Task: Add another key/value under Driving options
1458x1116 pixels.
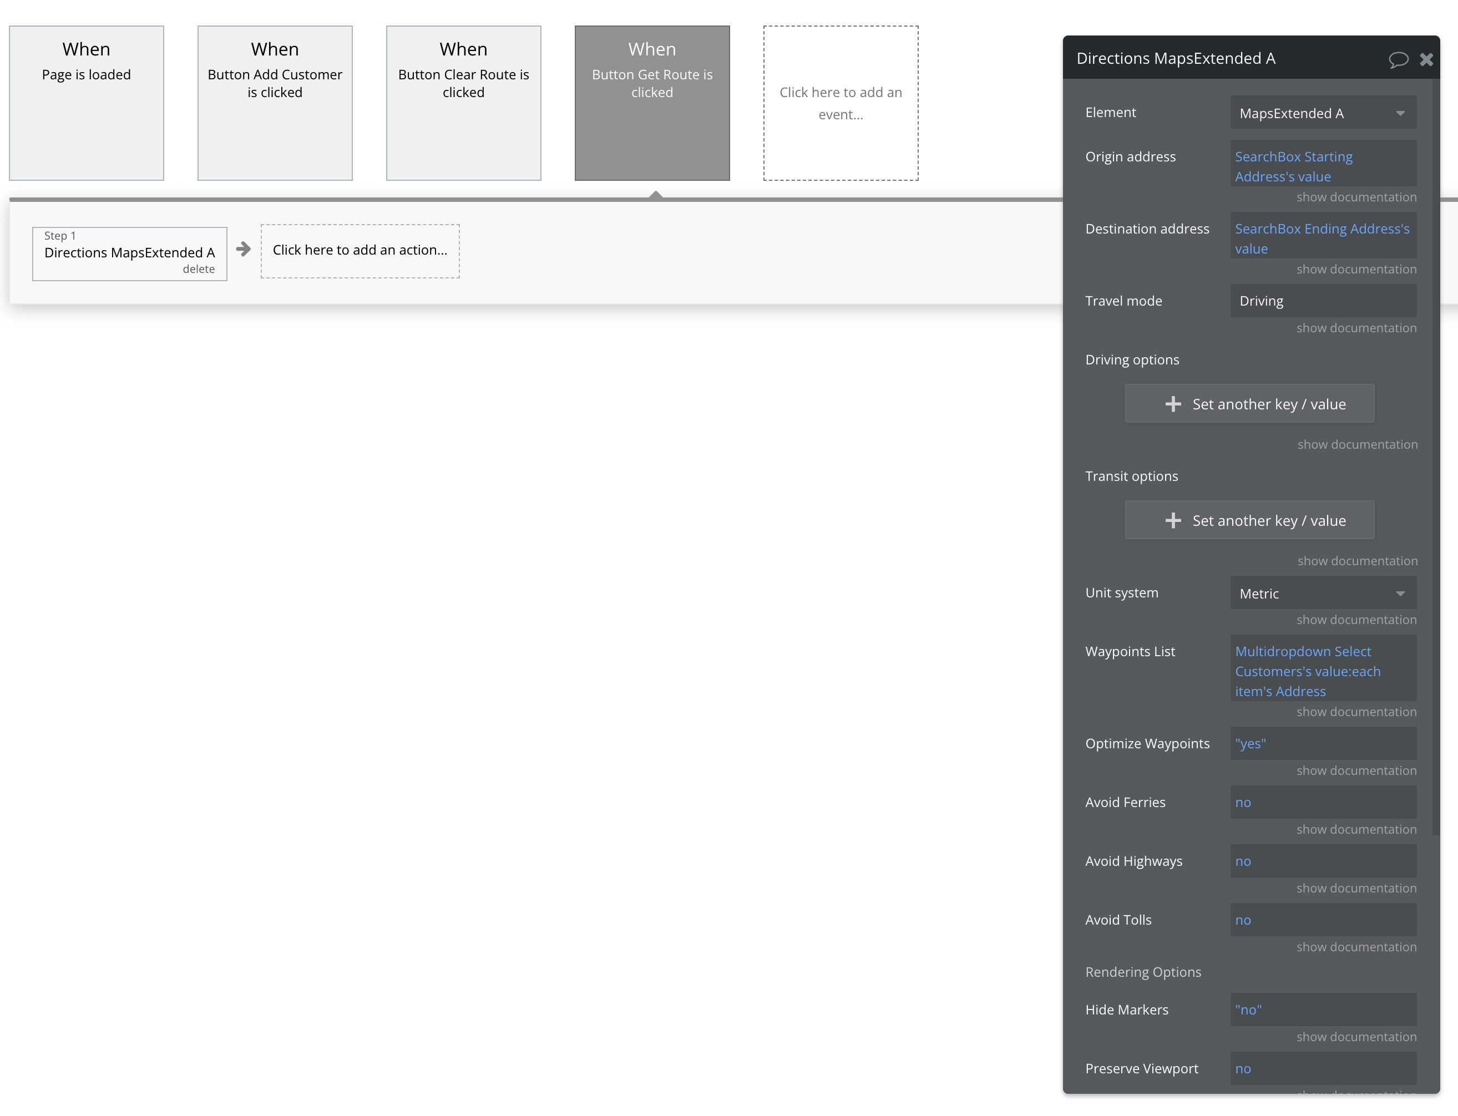Action: click(1249, 403)
